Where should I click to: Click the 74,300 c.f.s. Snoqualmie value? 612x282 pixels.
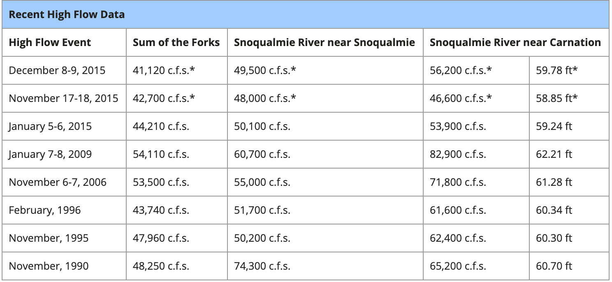pos(262,266)
